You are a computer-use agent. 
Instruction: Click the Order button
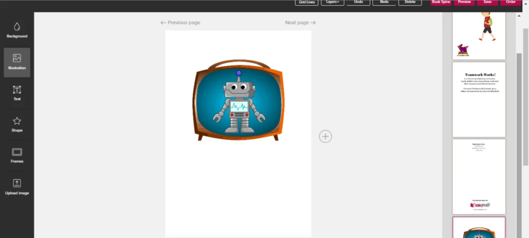(x=510, y=3)
